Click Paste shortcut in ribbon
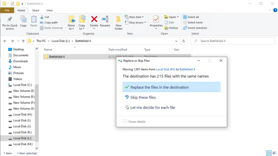Screen dimensions: 278x156 pos(51,28)
